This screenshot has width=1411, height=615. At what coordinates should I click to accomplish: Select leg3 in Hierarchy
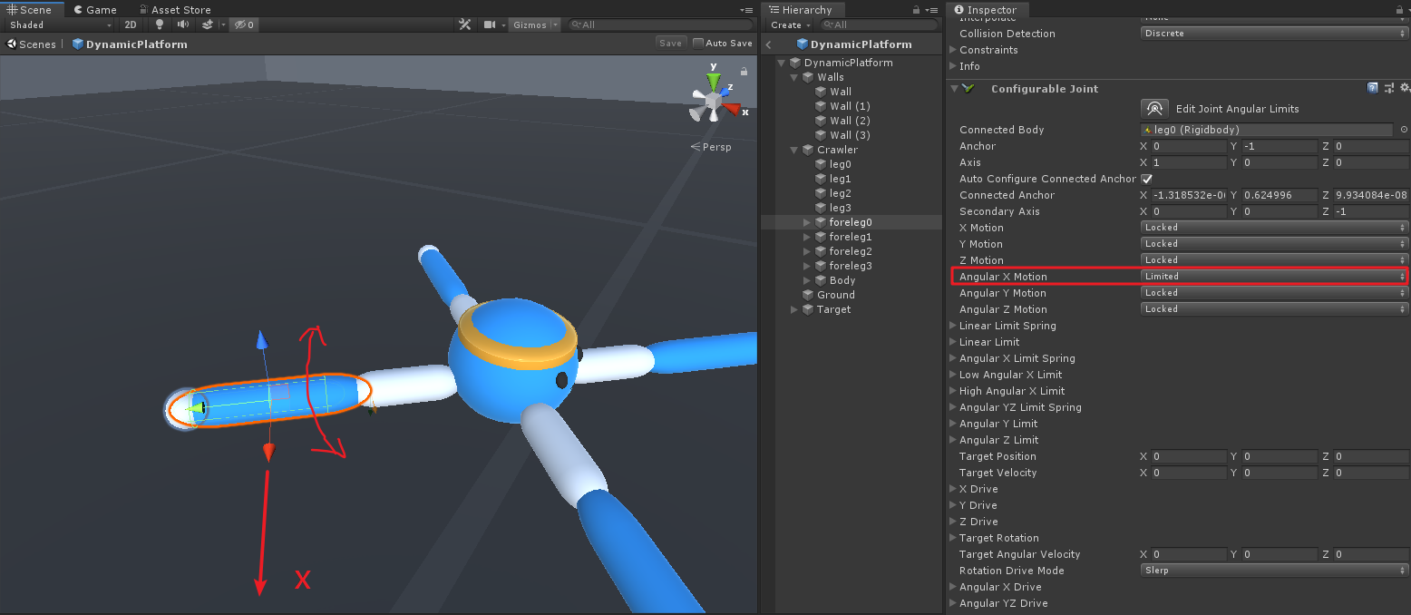point(840,208)
